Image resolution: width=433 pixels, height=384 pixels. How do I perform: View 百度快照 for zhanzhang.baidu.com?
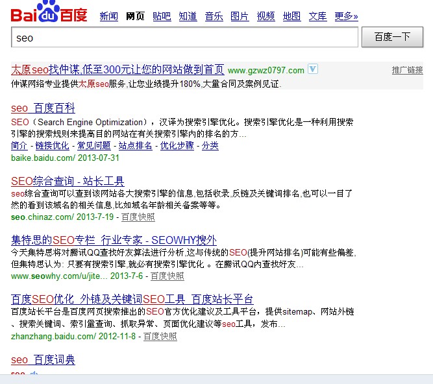pyautogui.click(x=160, y=336)
